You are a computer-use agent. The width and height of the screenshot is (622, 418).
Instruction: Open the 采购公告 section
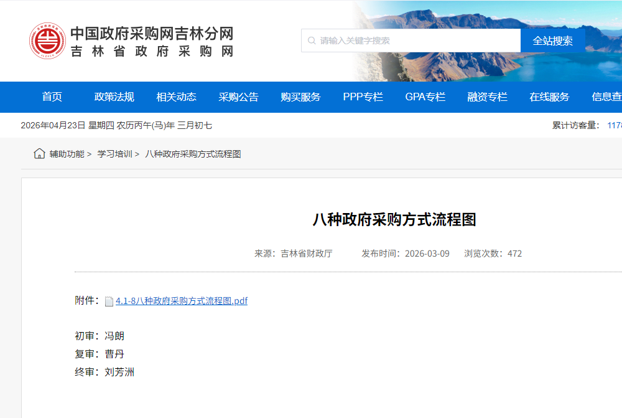click(x=239, y=97)
